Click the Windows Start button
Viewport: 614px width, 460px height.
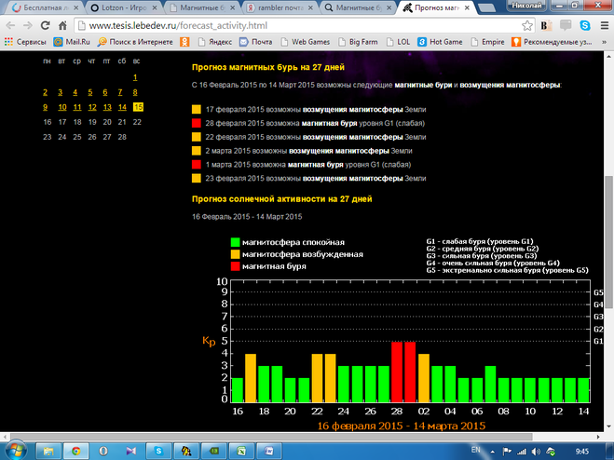pos(17,450)
